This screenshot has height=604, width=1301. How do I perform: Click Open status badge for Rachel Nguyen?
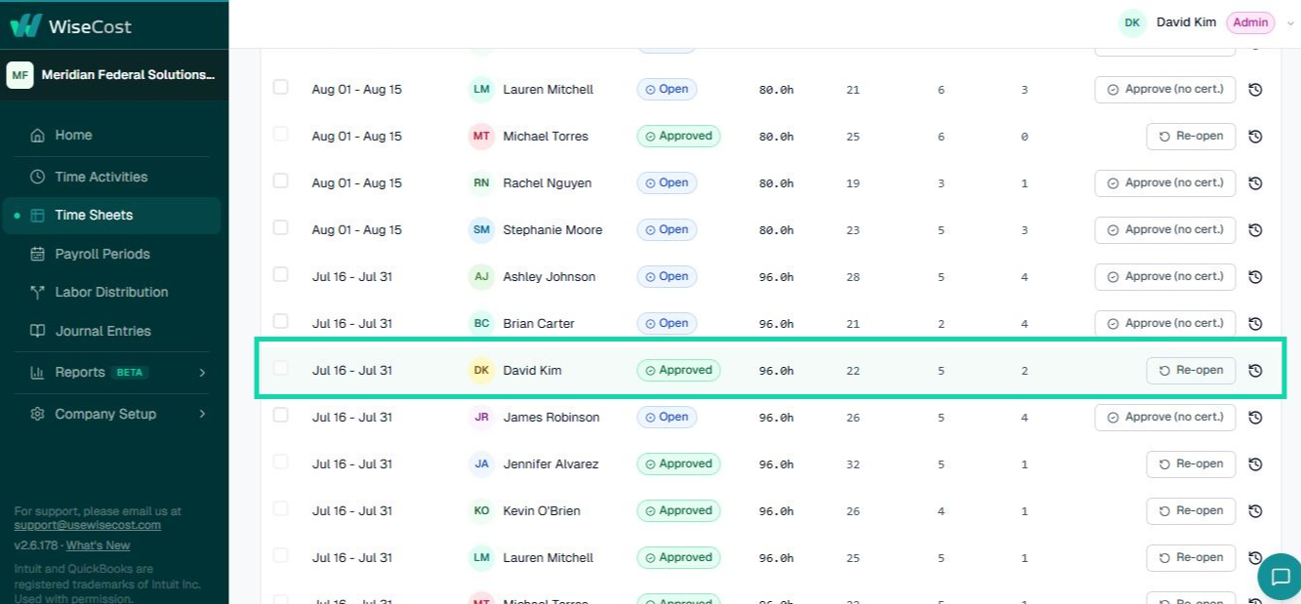[667, 182]
